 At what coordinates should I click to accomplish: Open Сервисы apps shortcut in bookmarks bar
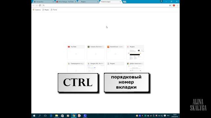click(x=37, y=10)
